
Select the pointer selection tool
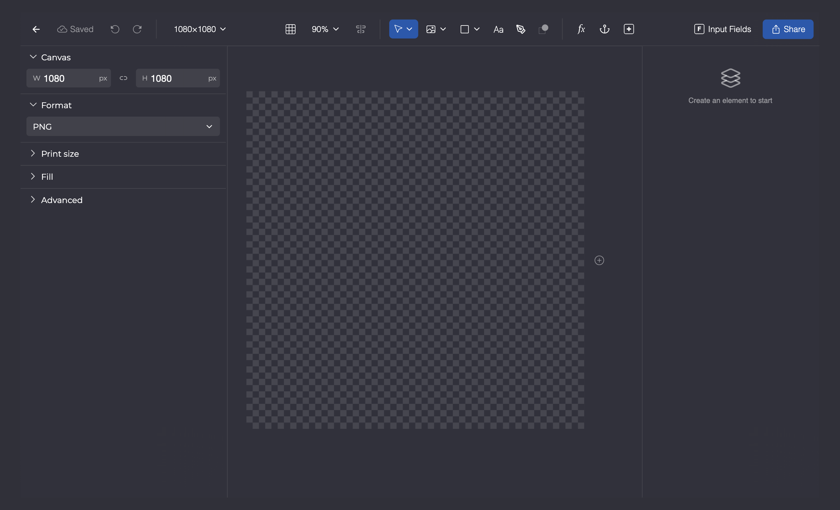(x=398, y=29)
